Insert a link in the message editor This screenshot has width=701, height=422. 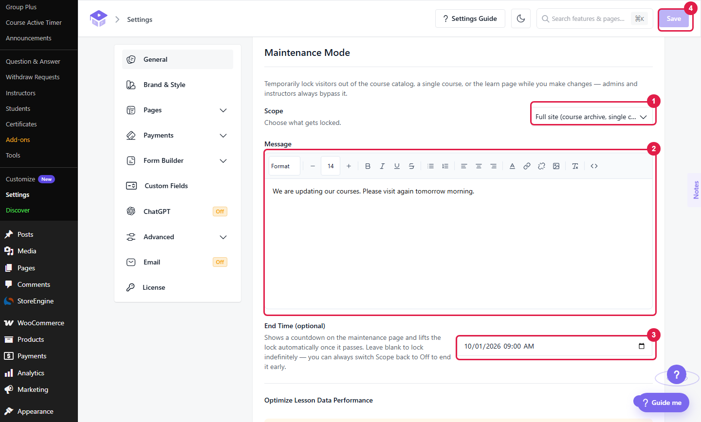pyautogui.click(x=527, y=166)
